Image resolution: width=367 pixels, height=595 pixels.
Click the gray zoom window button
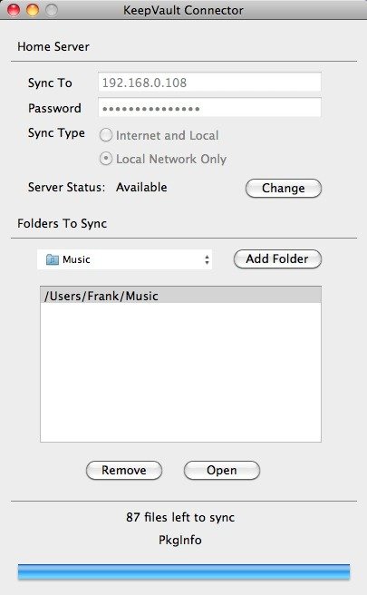52,10
